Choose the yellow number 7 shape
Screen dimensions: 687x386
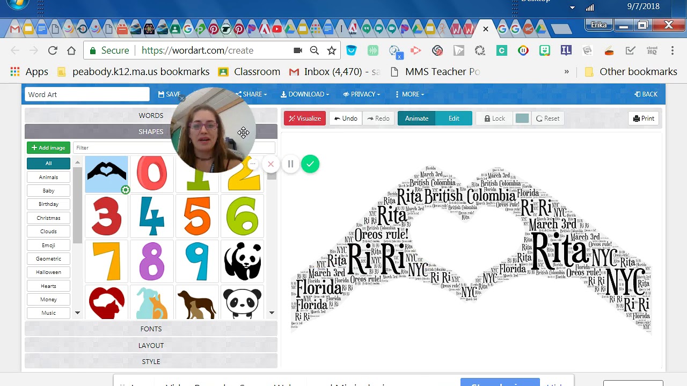pyautogui.click(x=106, y=261)
